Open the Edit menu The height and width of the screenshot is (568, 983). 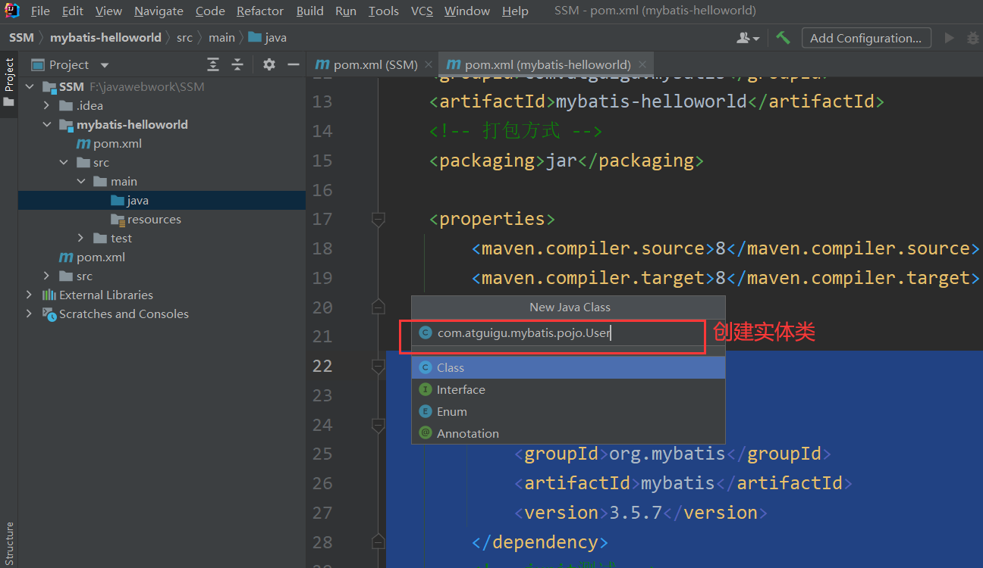click(73, 11)
